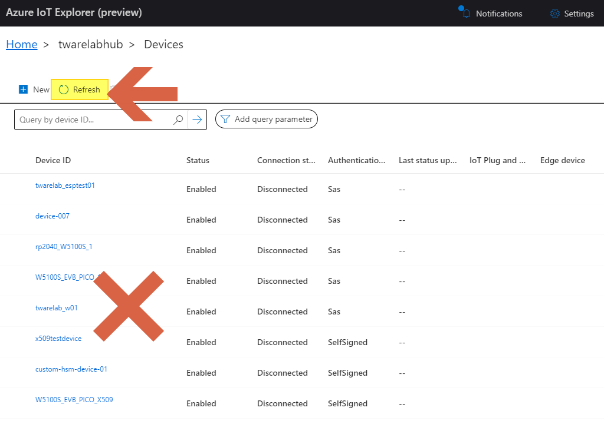Open the Notifications bell icon
This screenshot has height=434, width=604.
(x=466, y=14)
